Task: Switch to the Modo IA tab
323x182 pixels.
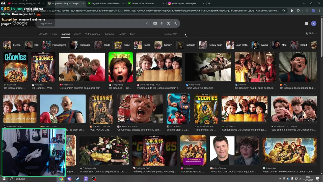Action: [43, 34]
